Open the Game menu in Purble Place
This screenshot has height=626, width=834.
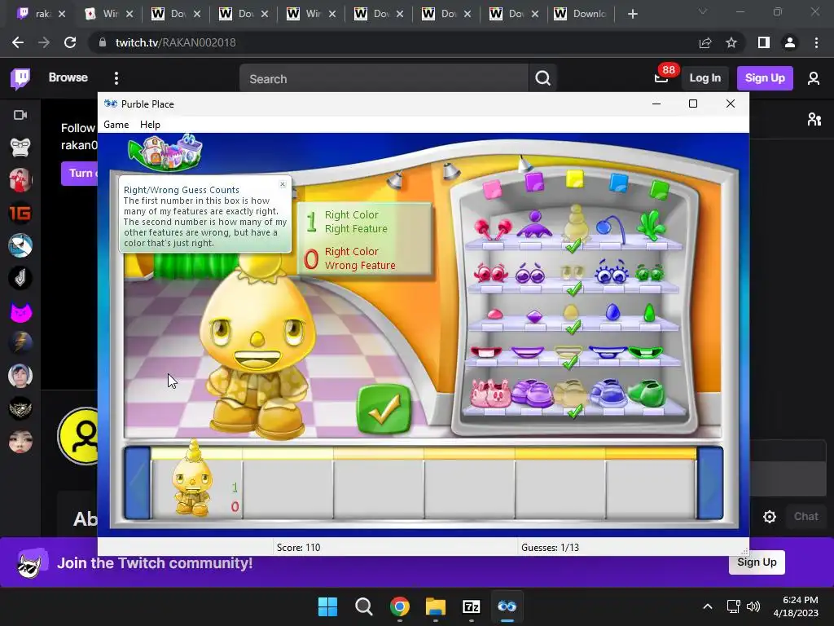click(x=116, y=125)
